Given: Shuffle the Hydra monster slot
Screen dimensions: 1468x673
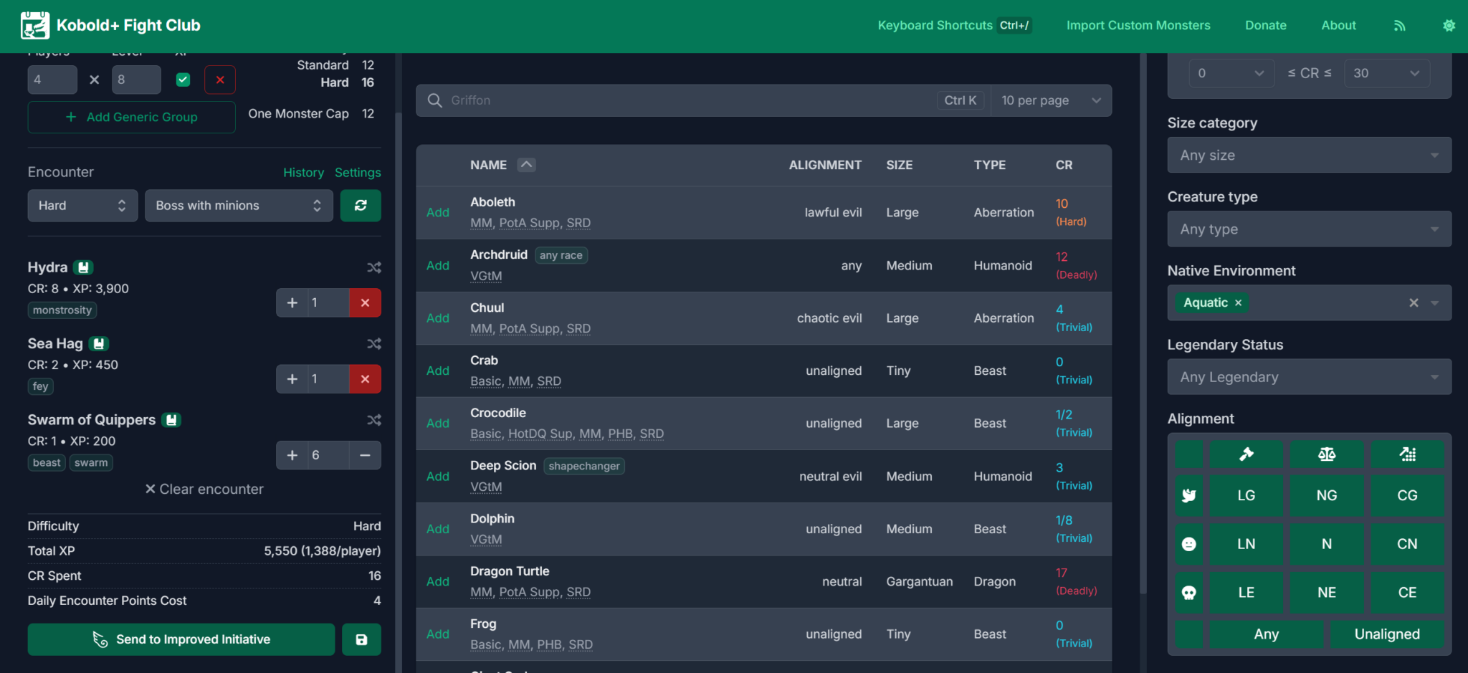Looking at the screenshot, I should [x=373, y=267].
